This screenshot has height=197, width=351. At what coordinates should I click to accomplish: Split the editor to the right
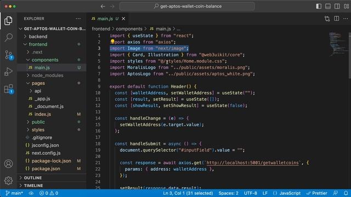click(336, 19)
